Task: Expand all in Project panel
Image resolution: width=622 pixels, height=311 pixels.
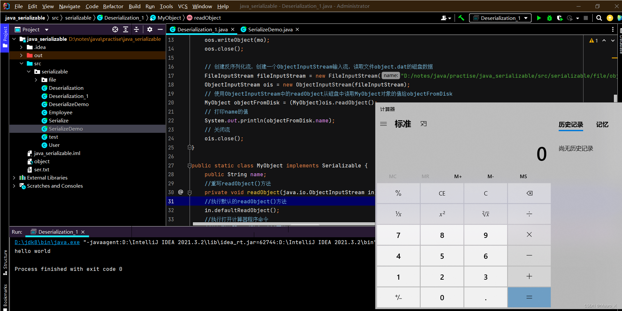Action: point(126,29)
